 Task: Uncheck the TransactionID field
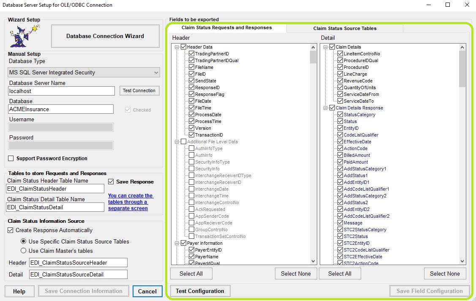[192, 135]
